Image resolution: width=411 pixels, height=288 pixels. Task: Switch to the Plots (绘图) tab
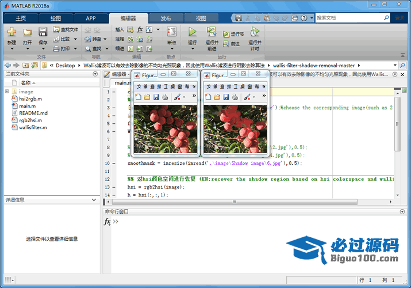(x=56, y=18)
